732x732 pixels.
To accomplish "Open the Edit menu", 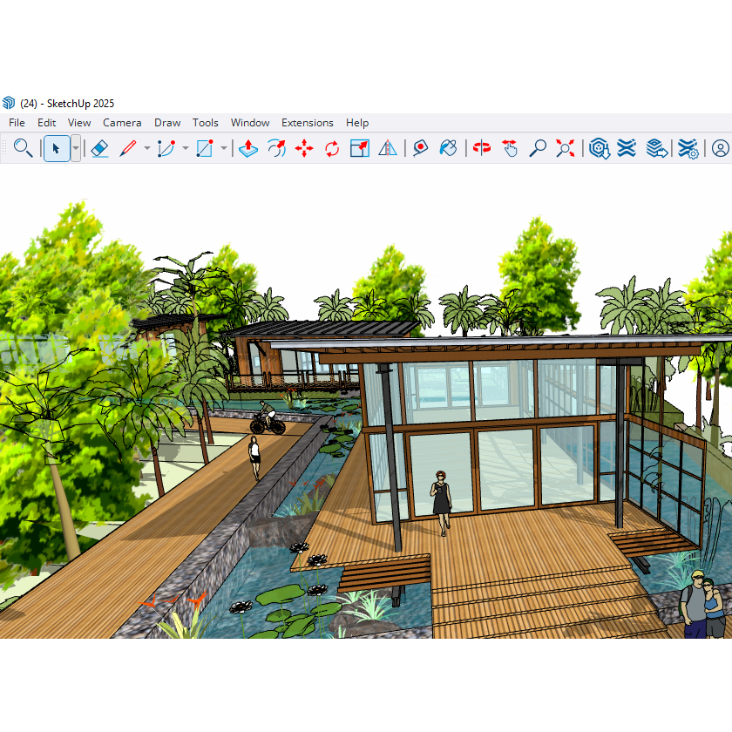I will [x=47, y=123].
